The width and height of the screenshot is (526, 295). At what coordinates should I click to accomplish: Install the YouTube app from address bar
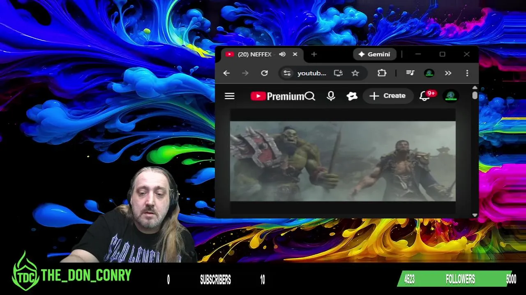click(x=338, y=73)
